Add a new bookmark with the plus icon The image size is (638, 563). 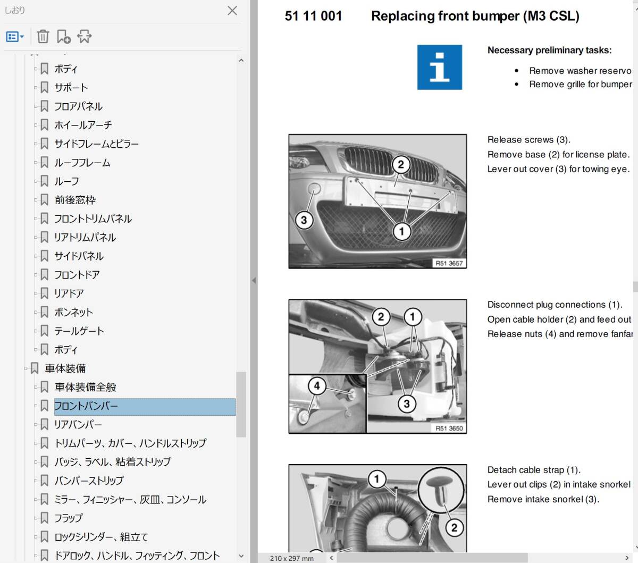click(x=63, y=37)
